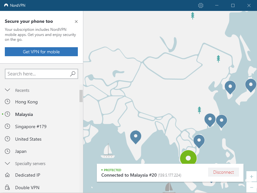Click the South Korea map pin
The width and height of the screenshot is (257, 193).
pos(230,87)
